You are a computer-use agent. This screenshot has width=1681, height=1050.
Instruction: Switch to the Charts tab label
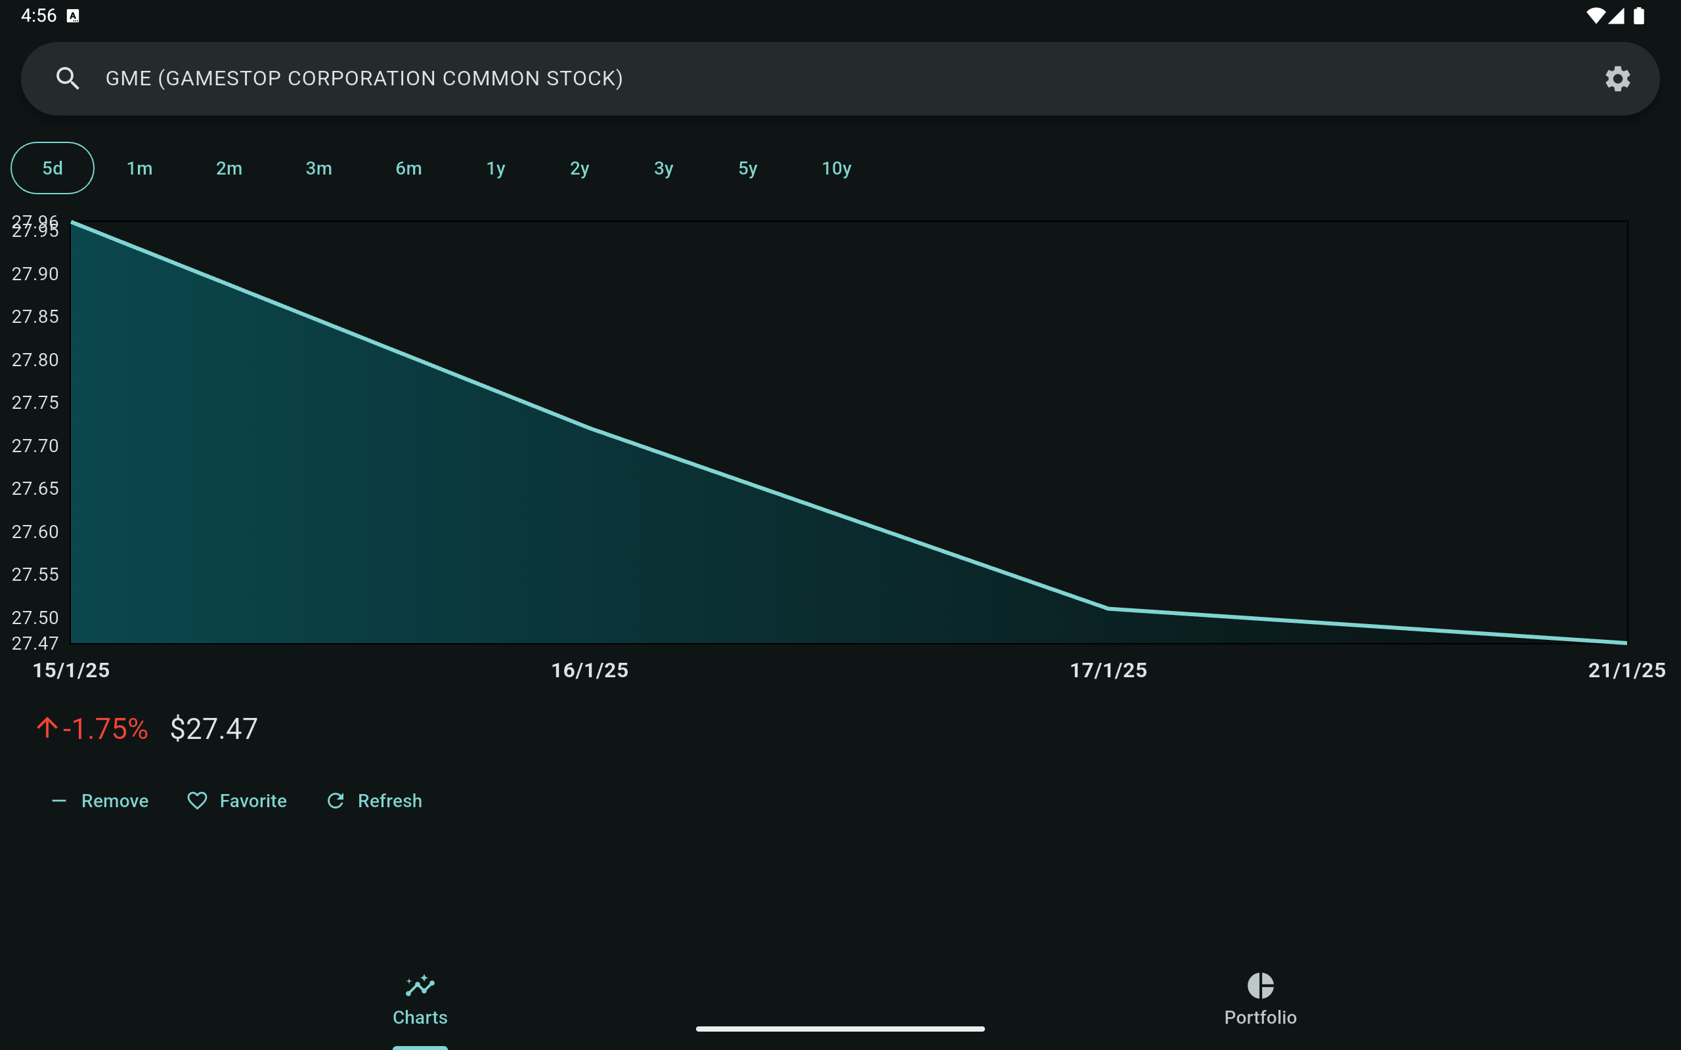click(x=420, y=1017)
